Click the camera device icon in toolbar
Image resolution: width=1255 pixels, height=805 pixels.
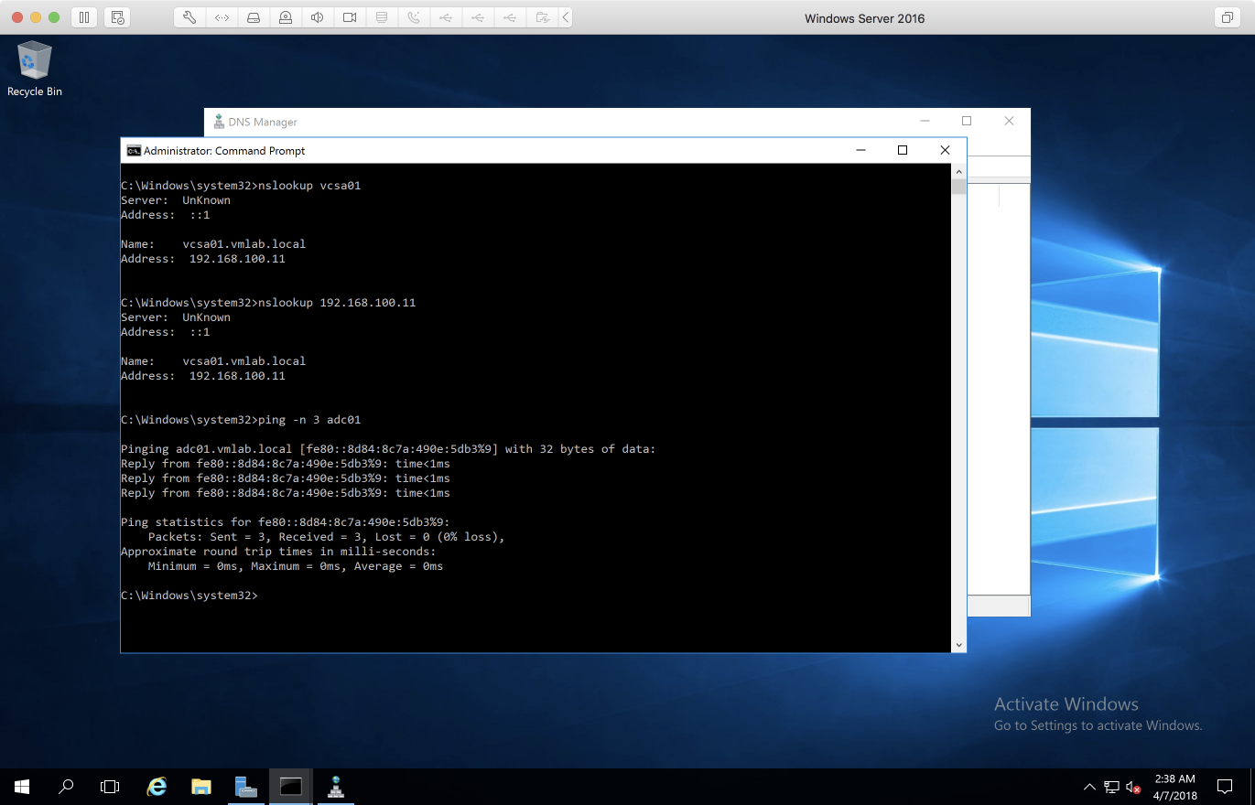(350, 17)
